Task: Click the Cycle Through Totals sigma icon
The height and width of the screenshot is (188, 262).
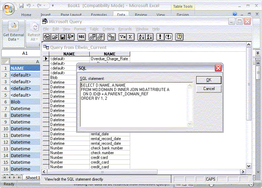Action: coord(130,37)
